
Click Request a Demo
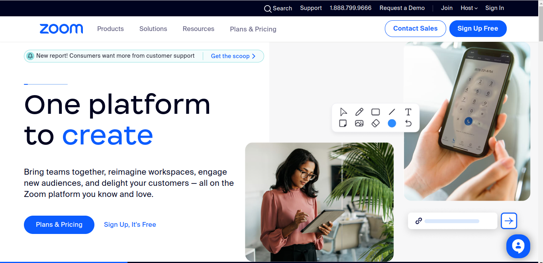402,8
